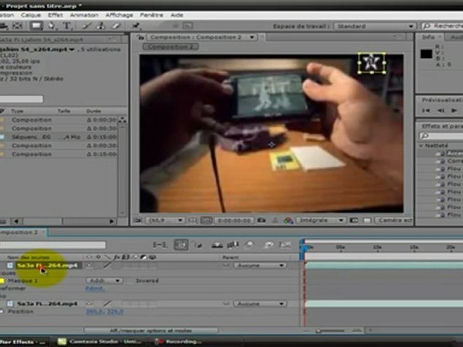Open the Calque menu
This screenshot has width=463, height=347.
coord(30,15)
